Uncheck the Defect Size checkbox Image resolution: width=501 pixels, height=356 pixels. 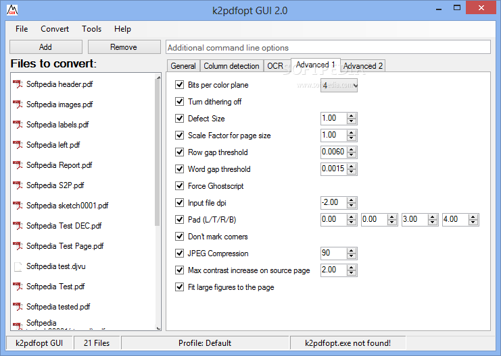coord(180,119)
